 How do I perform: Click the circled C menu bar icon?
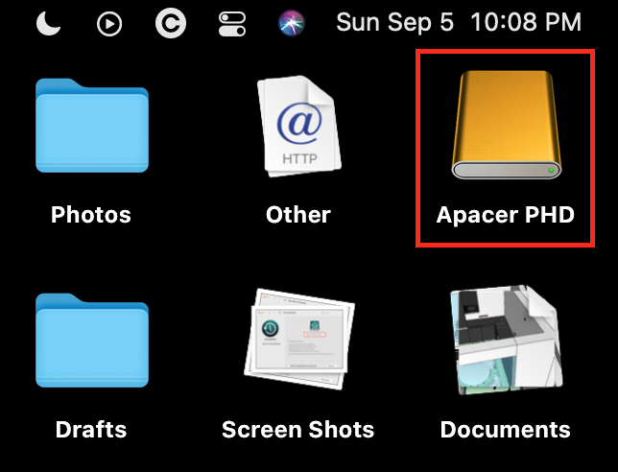click(x=171, y=23)
